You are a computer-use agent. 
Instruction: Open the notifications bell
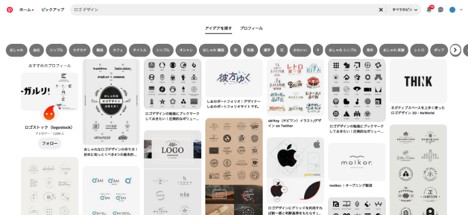click(429, 10)
